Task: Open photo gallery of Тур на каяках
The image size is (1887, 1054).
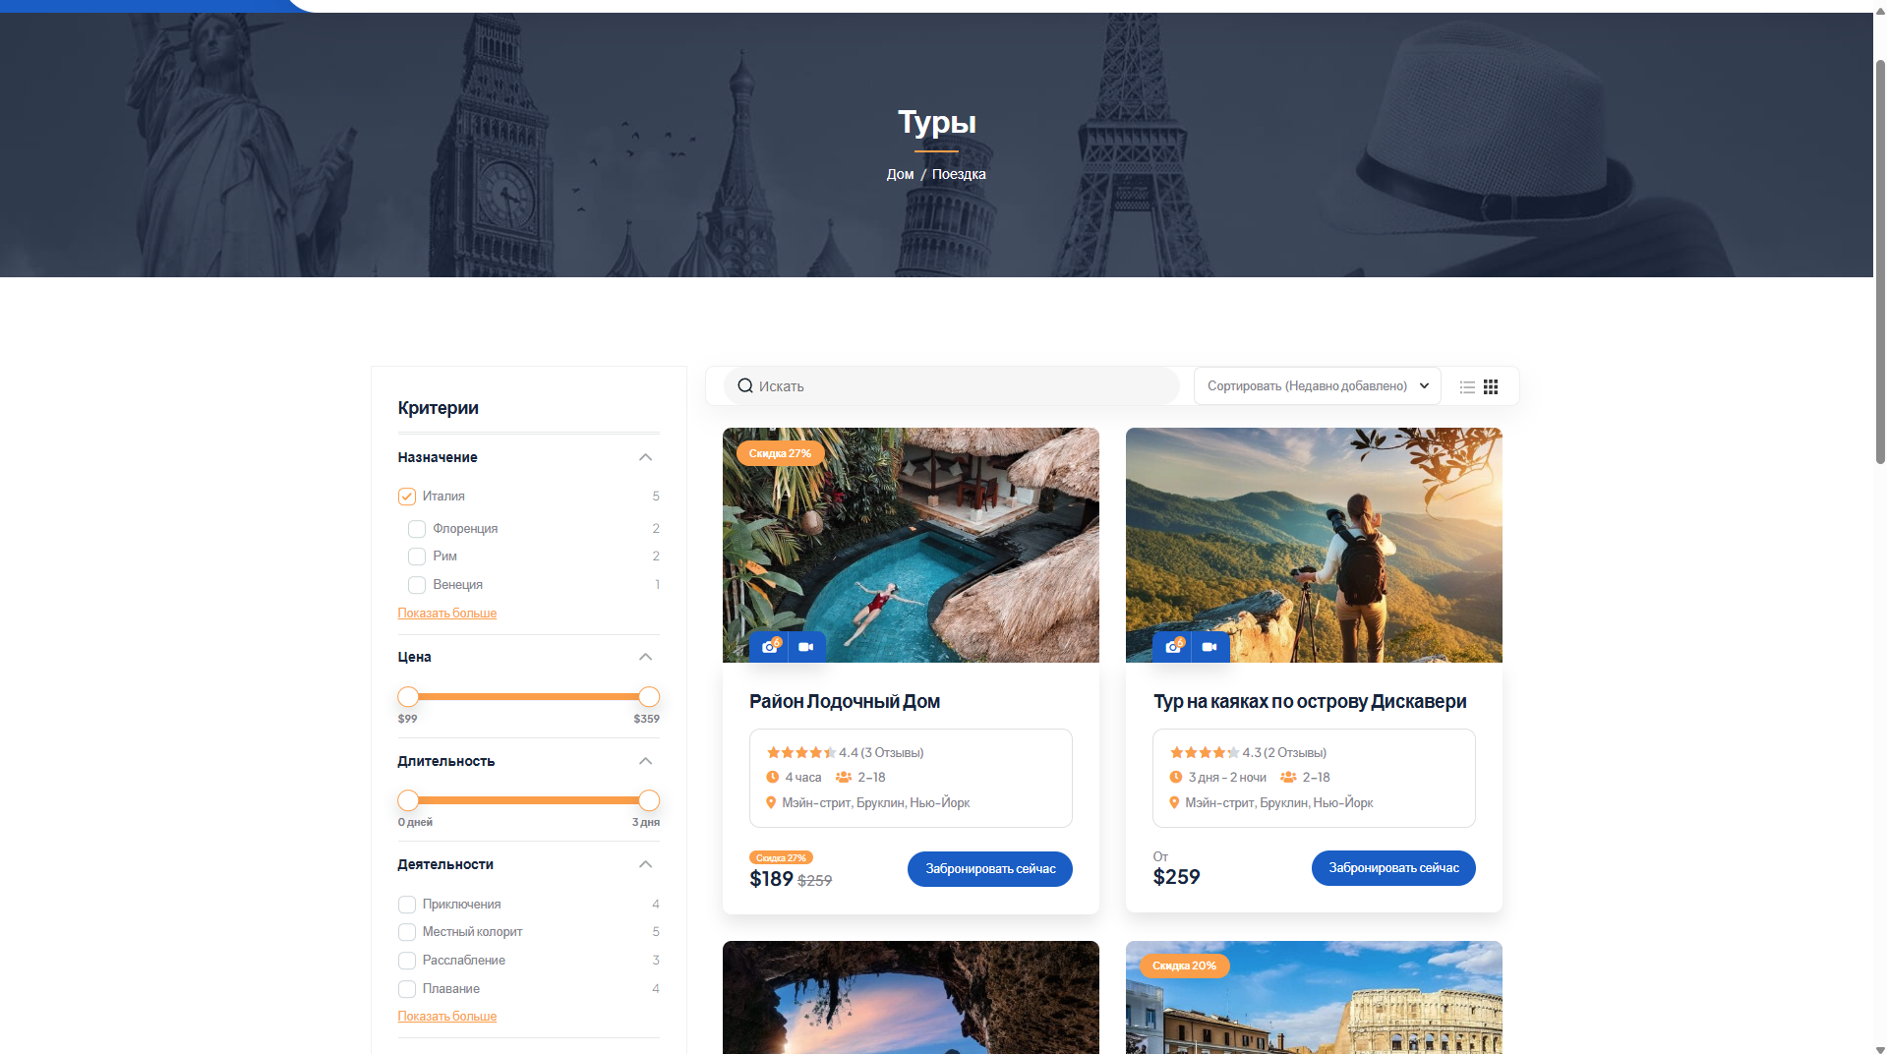Action: pyautogui.click(x=1172, y=647)
